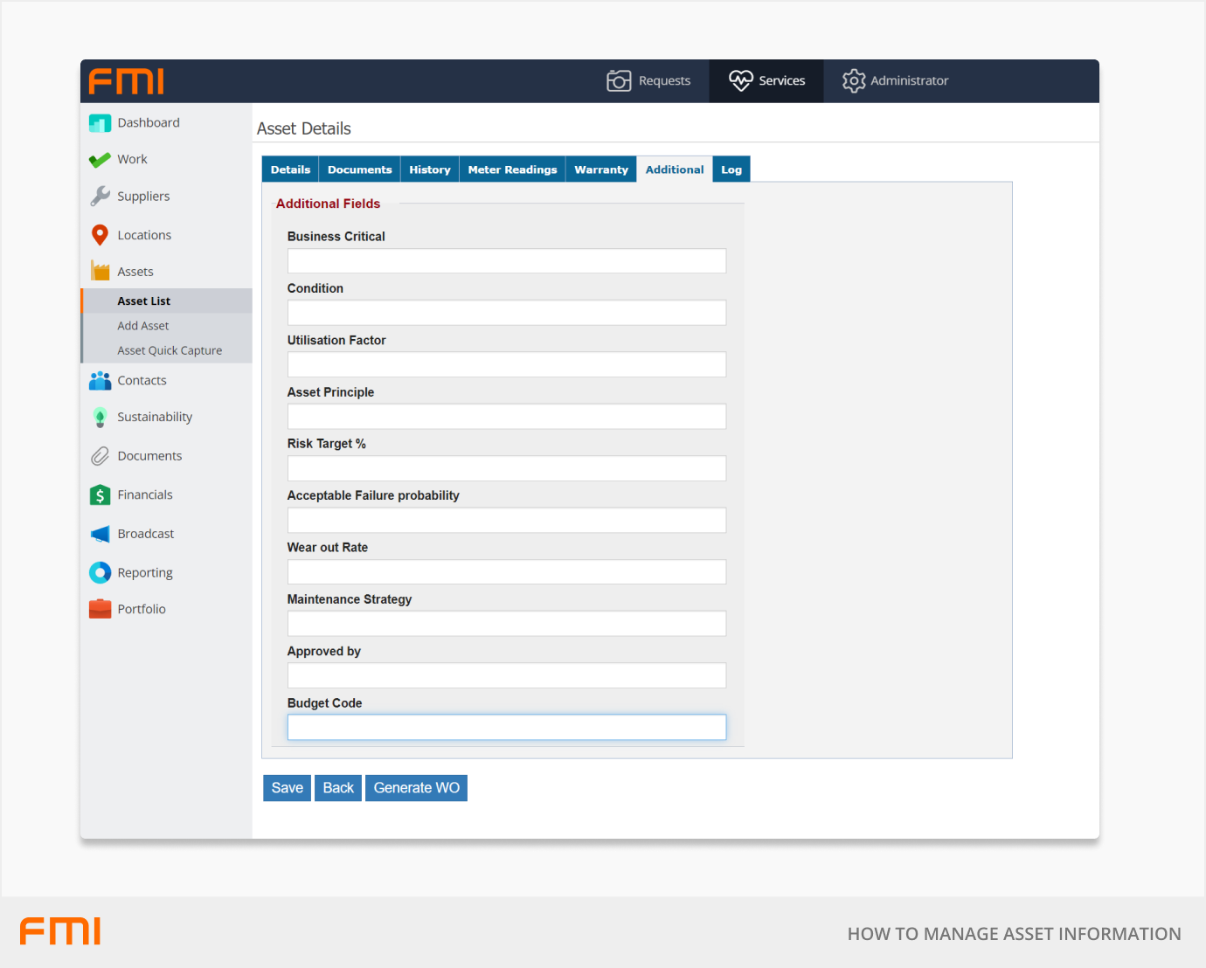Click the Reporting chart icon

pos(100,573)
